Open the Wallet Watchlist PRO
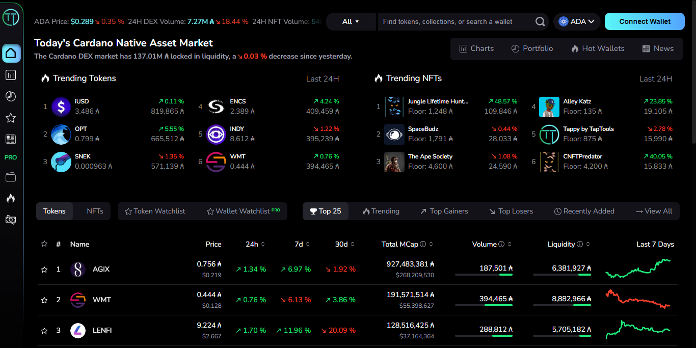 pos(244,211)
